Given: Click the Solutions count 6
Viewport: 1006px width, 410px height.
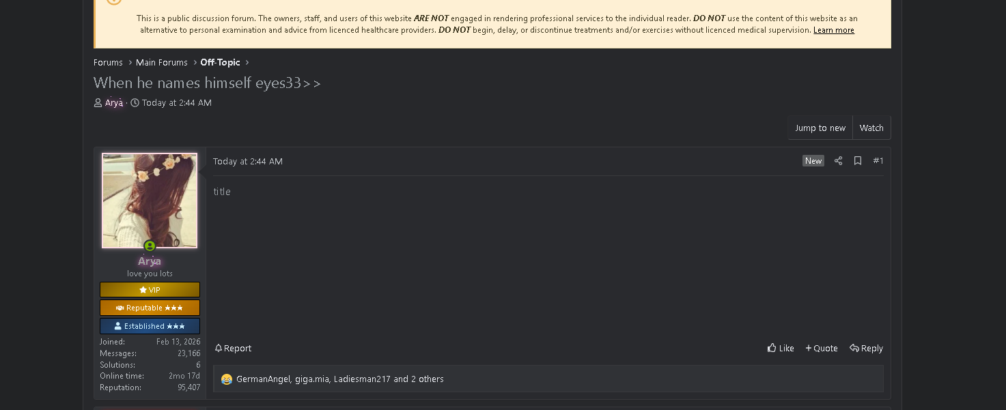Looking at the screenshot, I should pyautogui.click(x=198, y=365).
